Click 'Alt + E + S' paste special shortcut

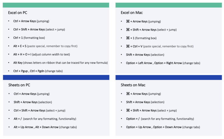pyautogui.click(x=20, y=46)
